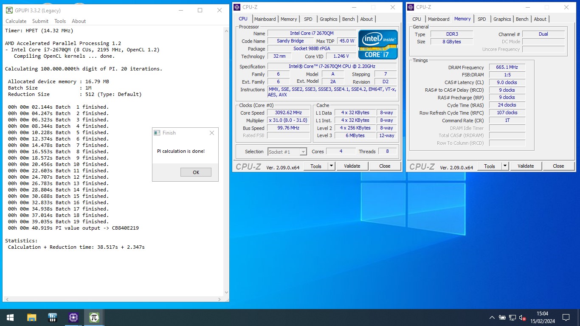
Task: Click Tools button in CPU tab window
Action: click(316, 166)
